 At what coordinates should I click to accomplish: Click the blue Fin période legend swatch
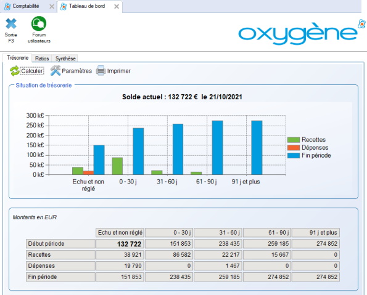click(294, 155)
